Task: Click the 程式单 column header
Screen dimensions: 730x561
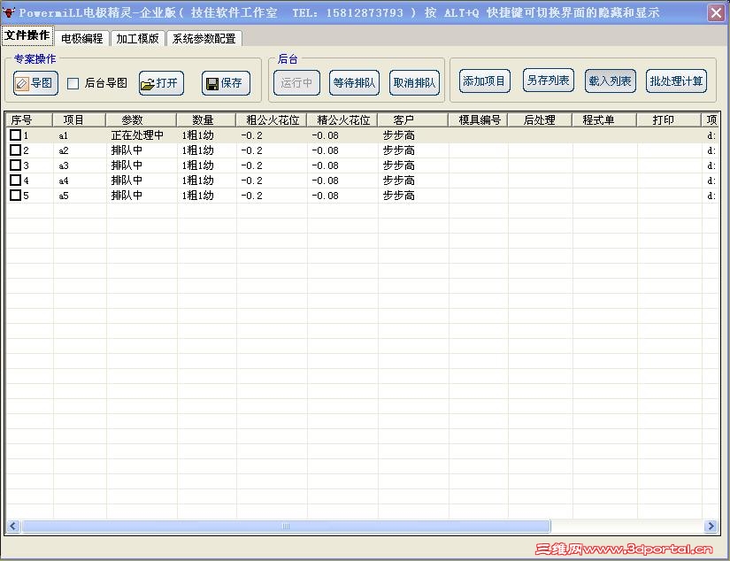Action: pyautogui.click(x=604, y=120)
